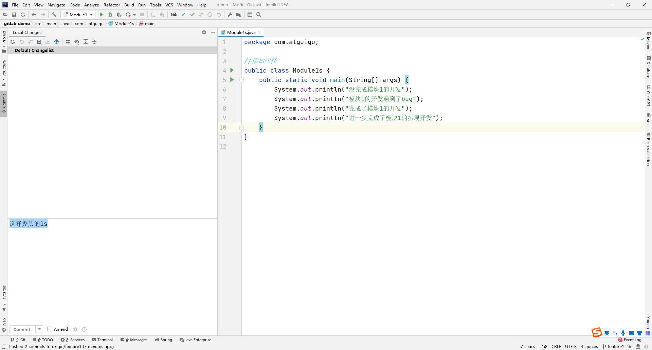Open Search Everywhere magnifier icon
Image resolution: width=652 pixels, height=350 pixels.
259,15
